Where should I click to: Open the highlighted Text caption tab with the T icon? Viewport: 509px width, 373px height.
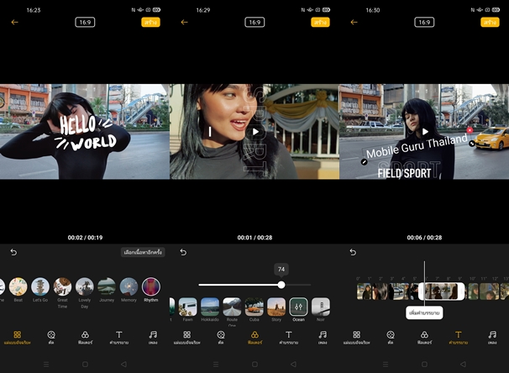(459, 338)
